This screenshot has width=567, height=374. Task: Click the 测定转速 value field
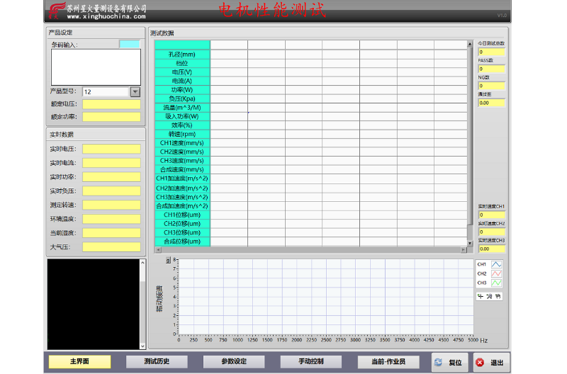[x=111, y=205]
